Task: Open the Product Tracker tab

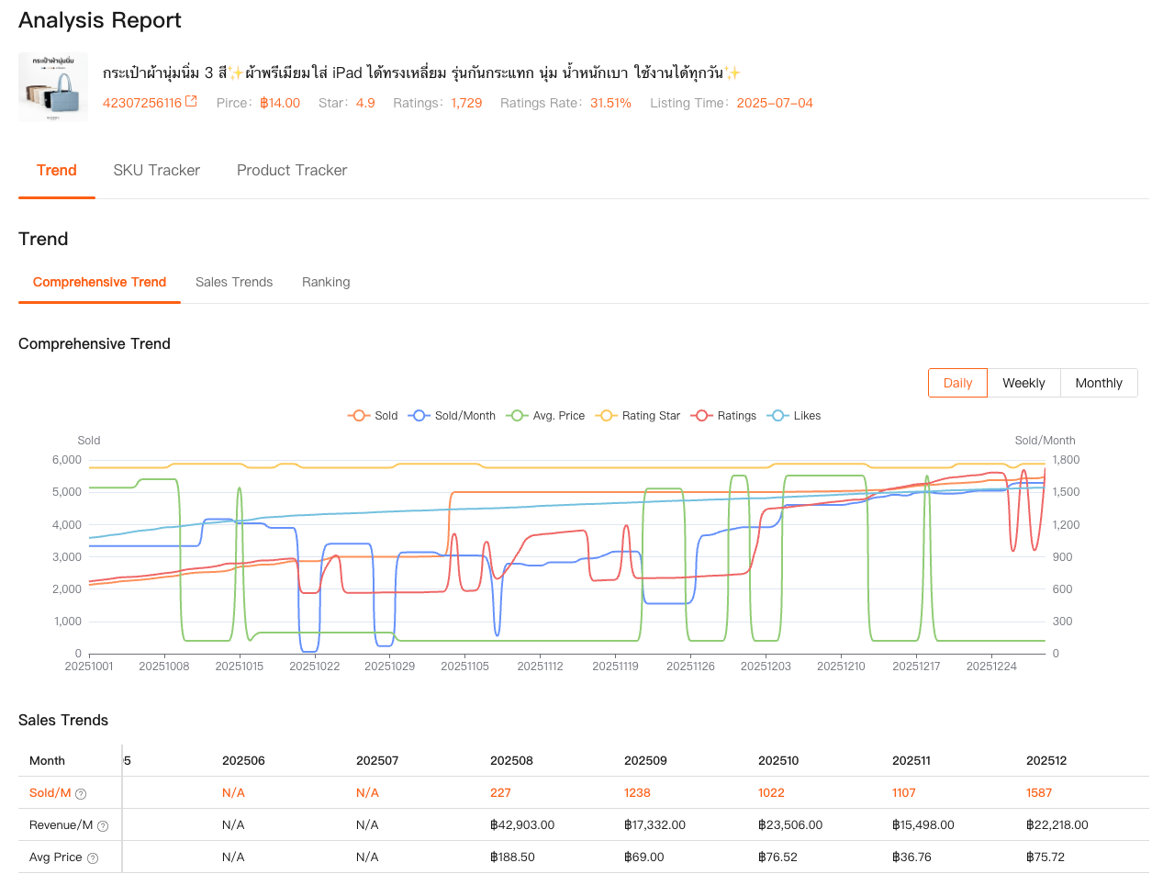Action: coord(292,170)
